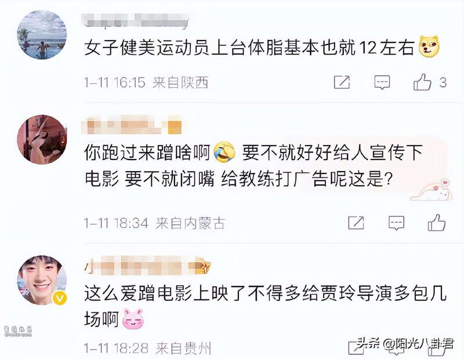
Task: Open the blurred username of first commenter
Action: (136, 20)
